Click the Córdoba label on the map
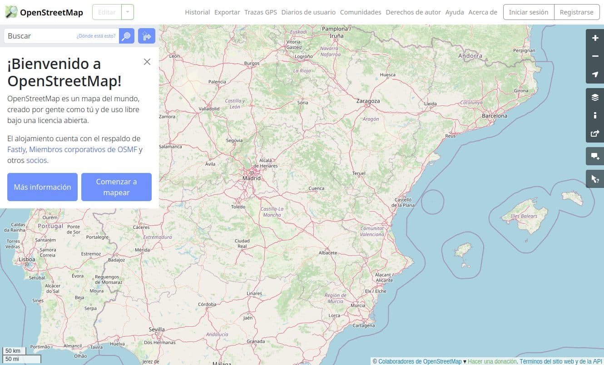 [207, 304]
